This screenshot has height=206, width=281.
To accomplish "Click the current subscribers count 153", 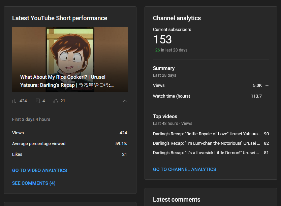I will click(162, 40).
